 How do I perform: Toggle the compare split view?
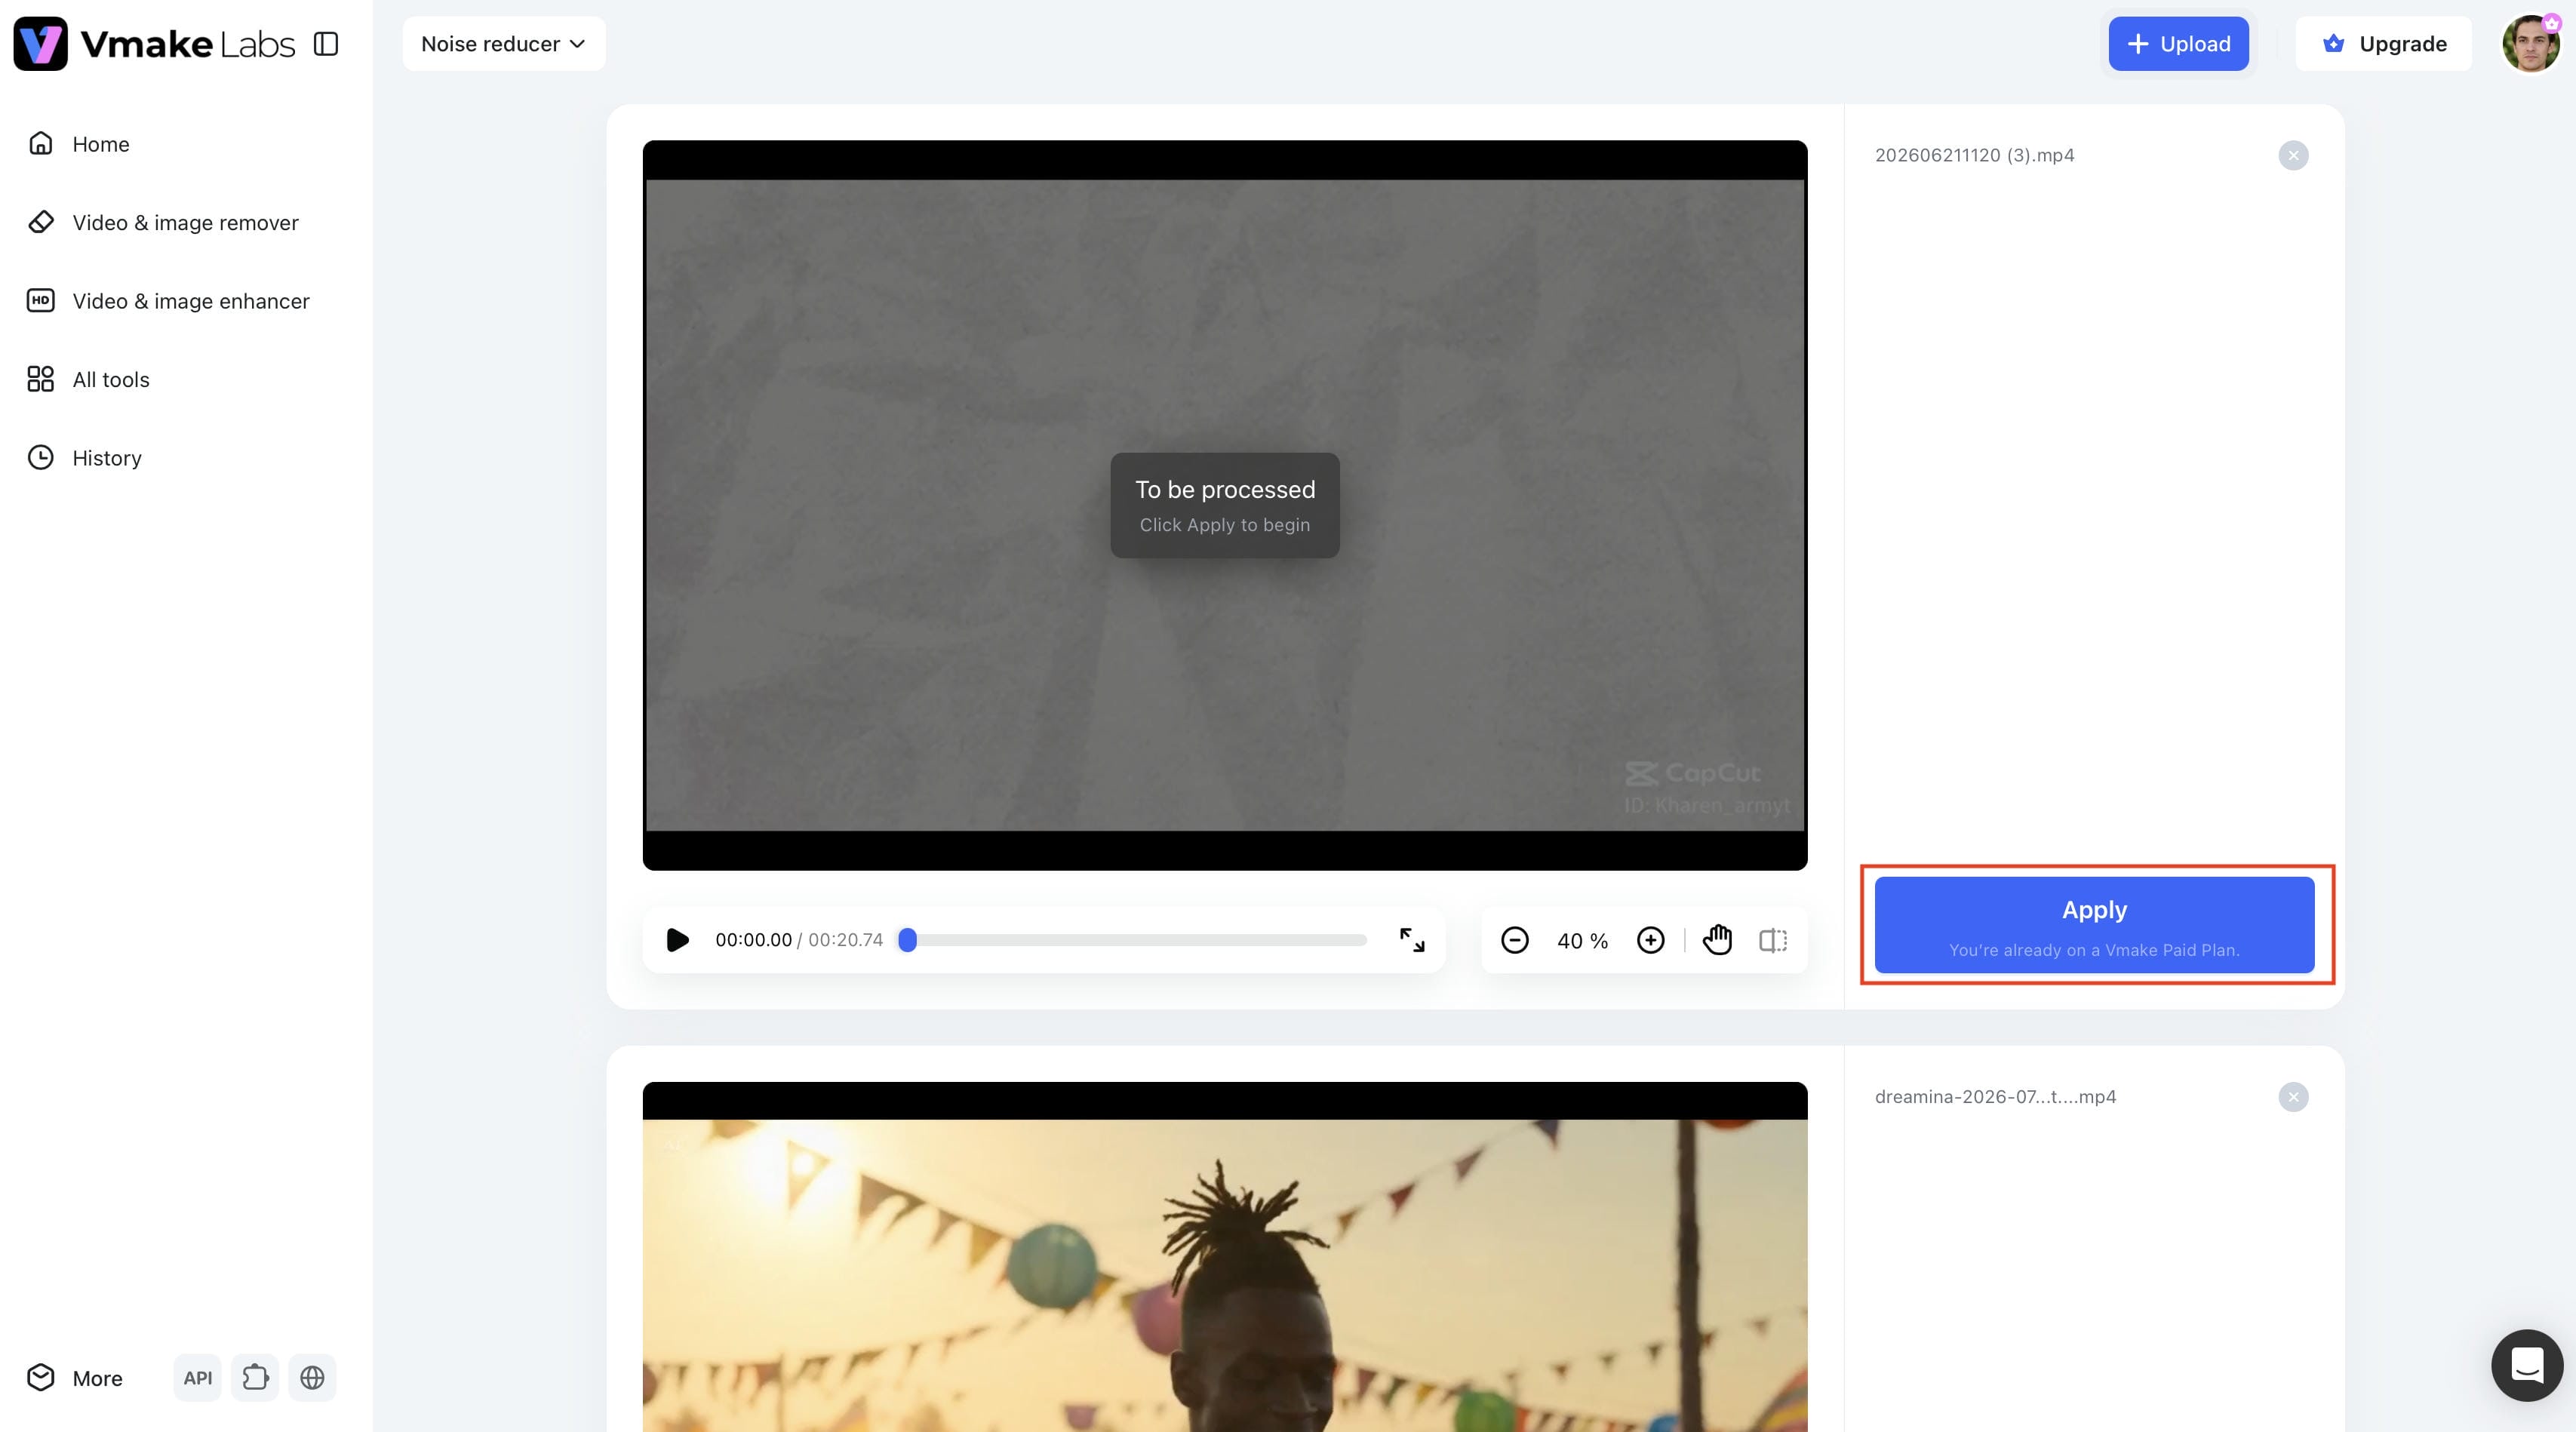(1773, 940)
